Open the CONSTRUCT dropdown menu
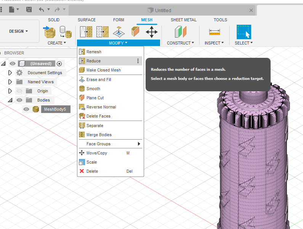Image resolution: width=303 pixels, height=229 pixels. coord(181,43)
